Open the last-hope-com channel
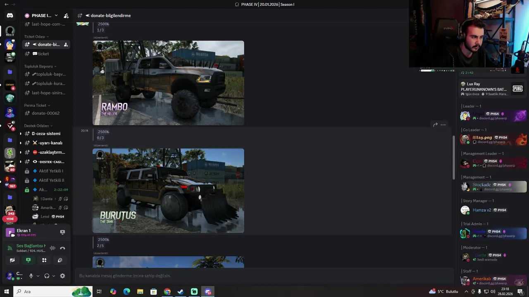The image size is (529, 297). click(46, 24)
